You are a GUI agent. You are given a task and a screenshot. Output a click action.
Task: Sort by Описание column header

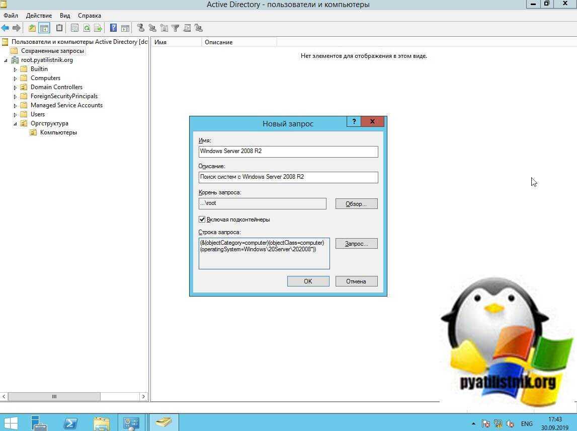click(239, 42)
